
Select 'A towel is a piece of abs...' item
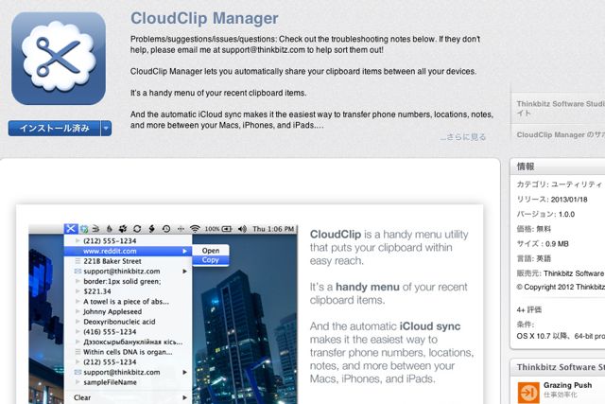(129, 301)
